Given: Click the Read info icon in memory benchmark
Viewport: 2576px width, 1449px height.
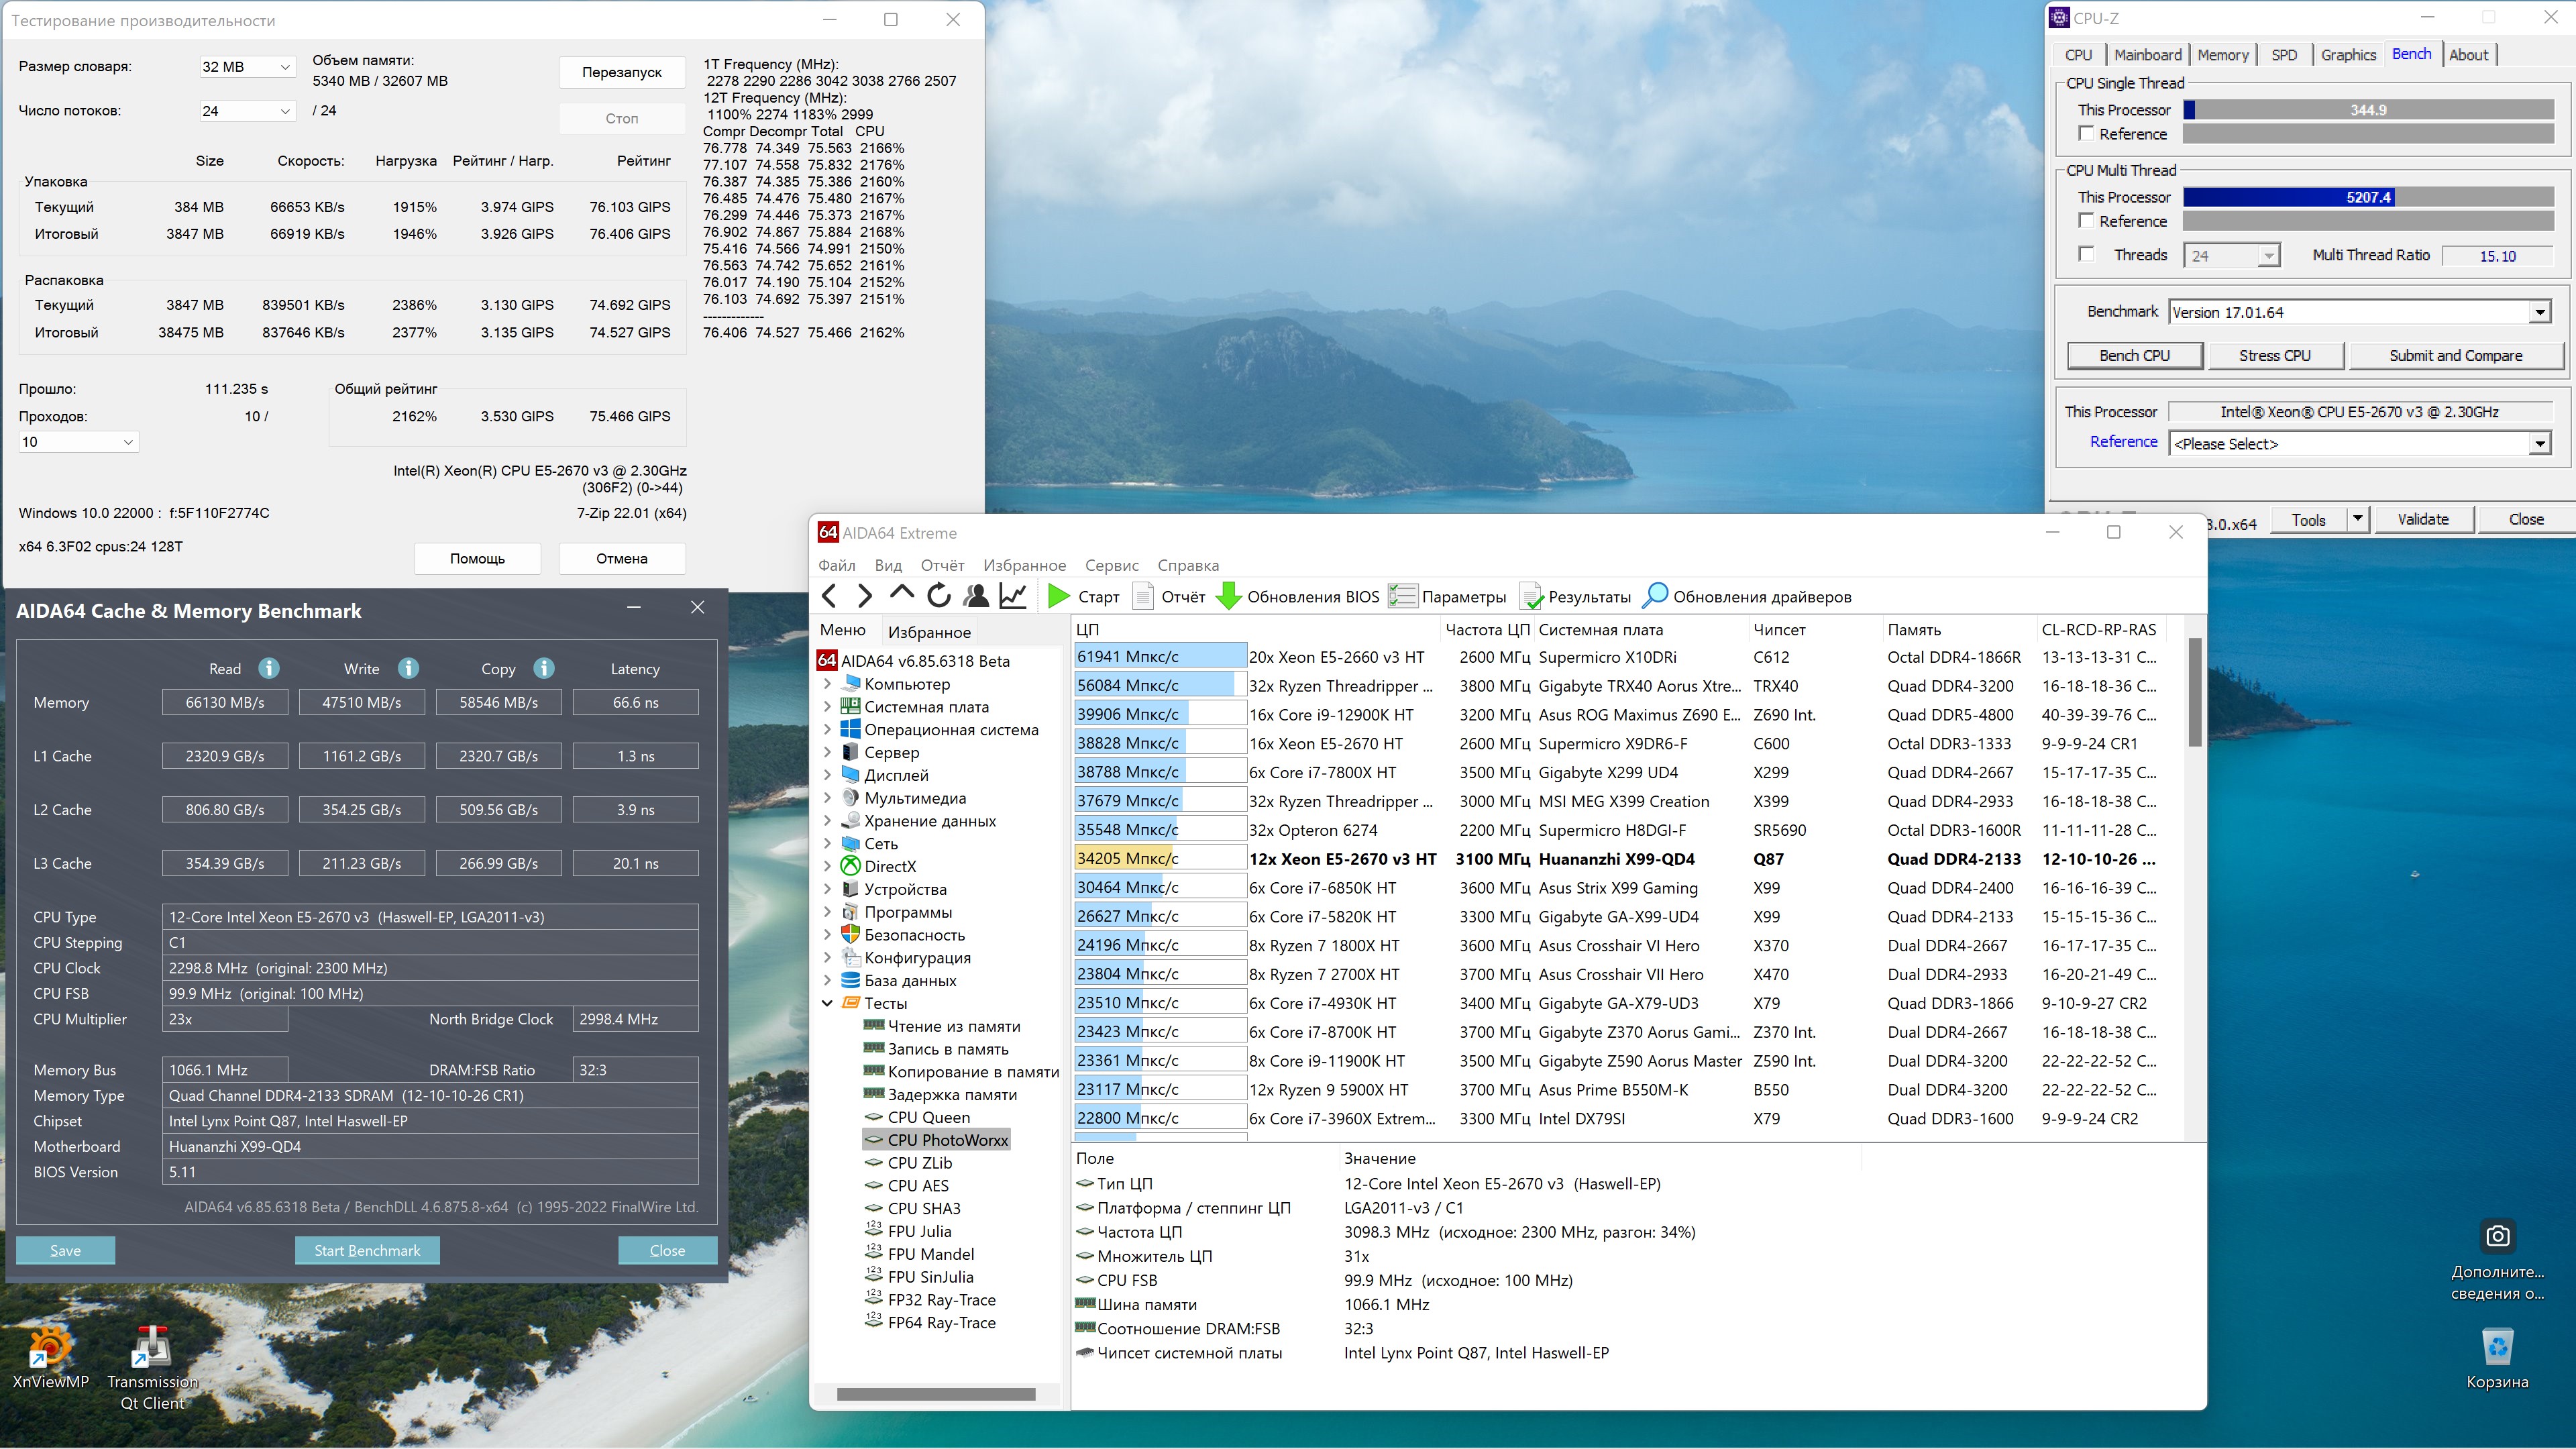Looking at the screenshot, I should tap(269, 668).
